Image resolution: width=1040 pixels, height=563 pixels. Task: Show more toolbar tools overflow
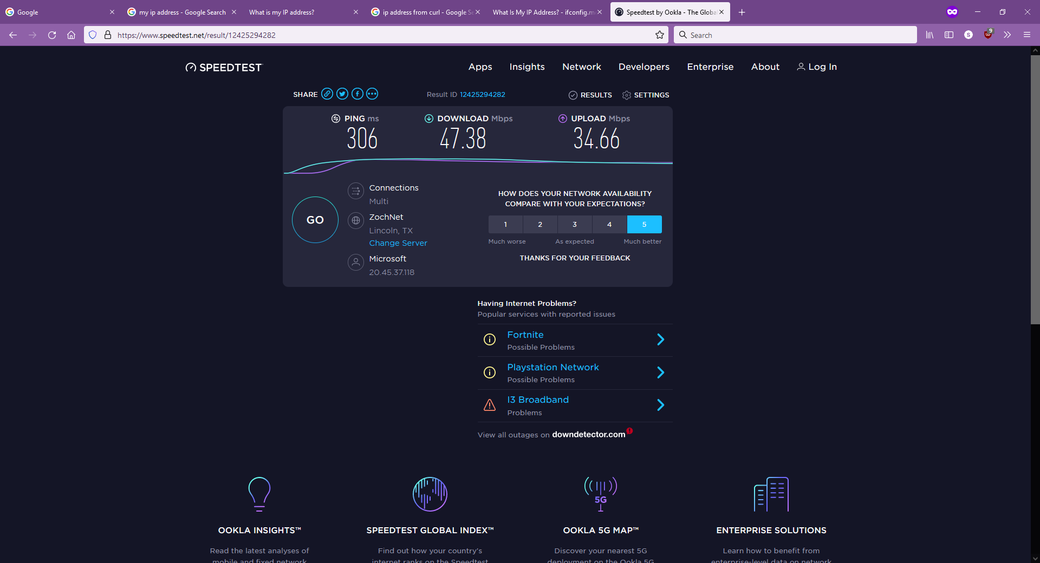point(1007,35)
